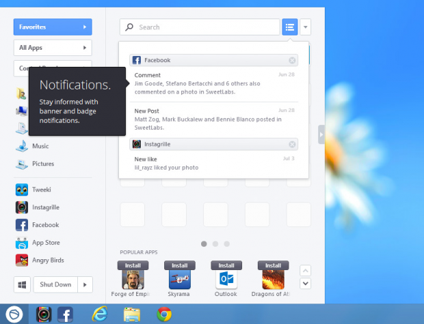Go to second page dot
Image resolution: width=424 pixels, height=324 pixels.
coord(215,244)
